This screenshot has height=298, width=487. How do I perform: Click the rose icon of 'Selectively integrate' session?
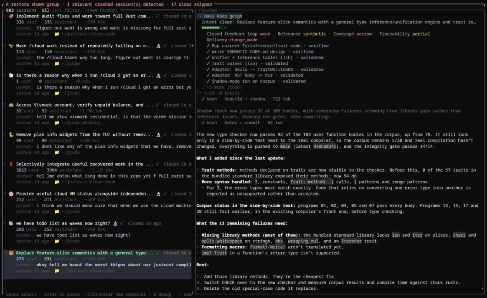[x=11, y=164]
